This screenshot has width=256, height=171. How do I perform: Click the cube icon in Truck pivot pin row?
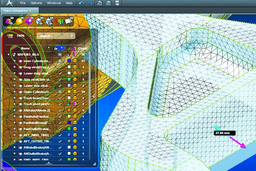coord(75,104)
